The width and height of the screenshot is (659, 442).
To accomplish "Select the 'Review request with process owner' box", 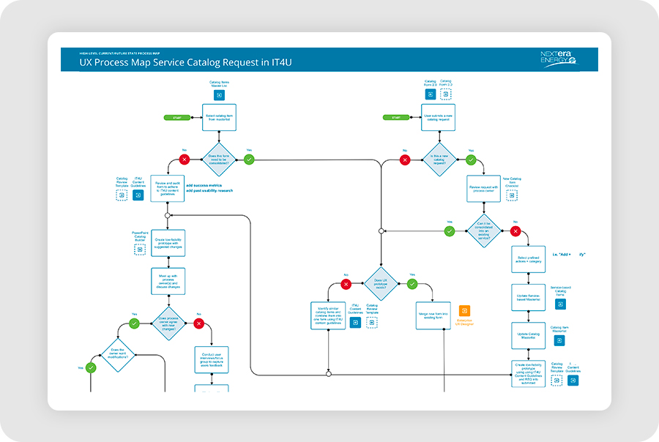I will click(484, 189).
